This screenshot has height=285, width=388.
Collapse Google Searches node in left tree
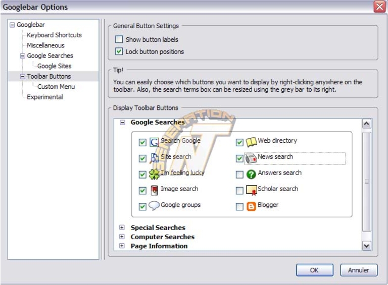tap(23, 56)
